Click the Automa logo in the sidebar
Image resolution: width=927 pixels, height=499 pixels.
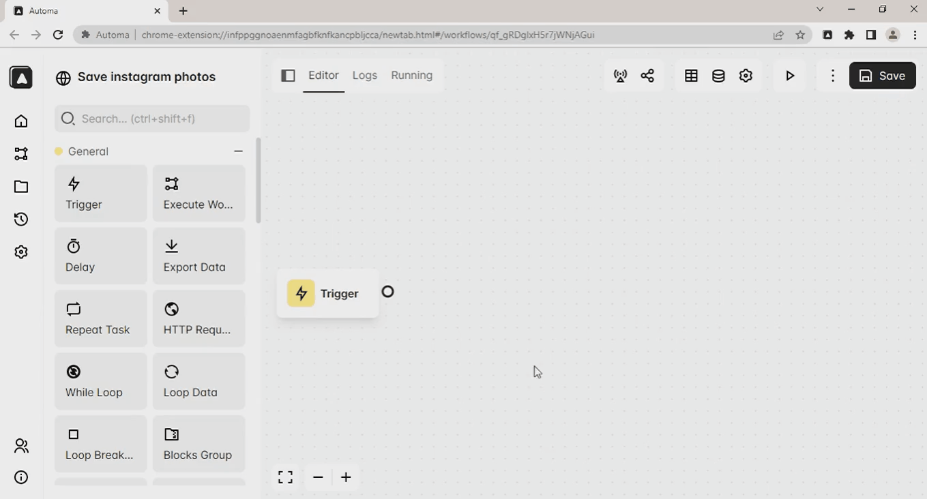[21, 77]
